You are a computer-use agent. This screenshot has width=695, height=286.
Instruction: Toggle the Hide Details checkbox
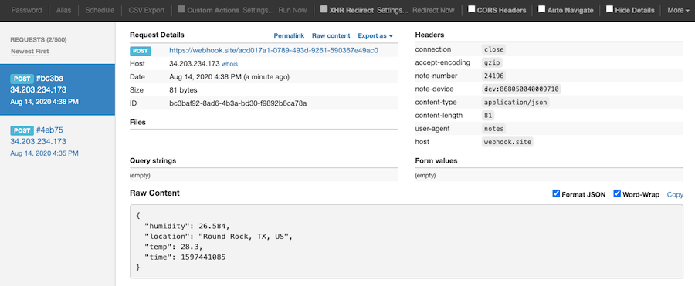tap(610, 8)
